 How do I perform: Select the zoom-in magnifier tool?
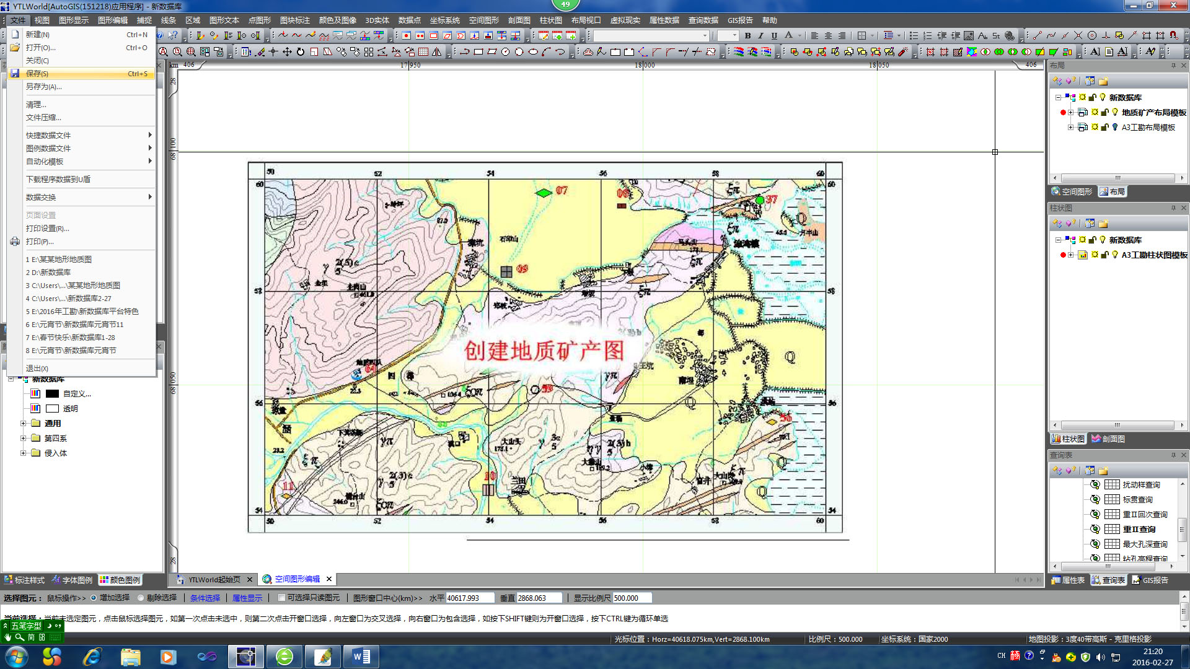tap(191, 52)
